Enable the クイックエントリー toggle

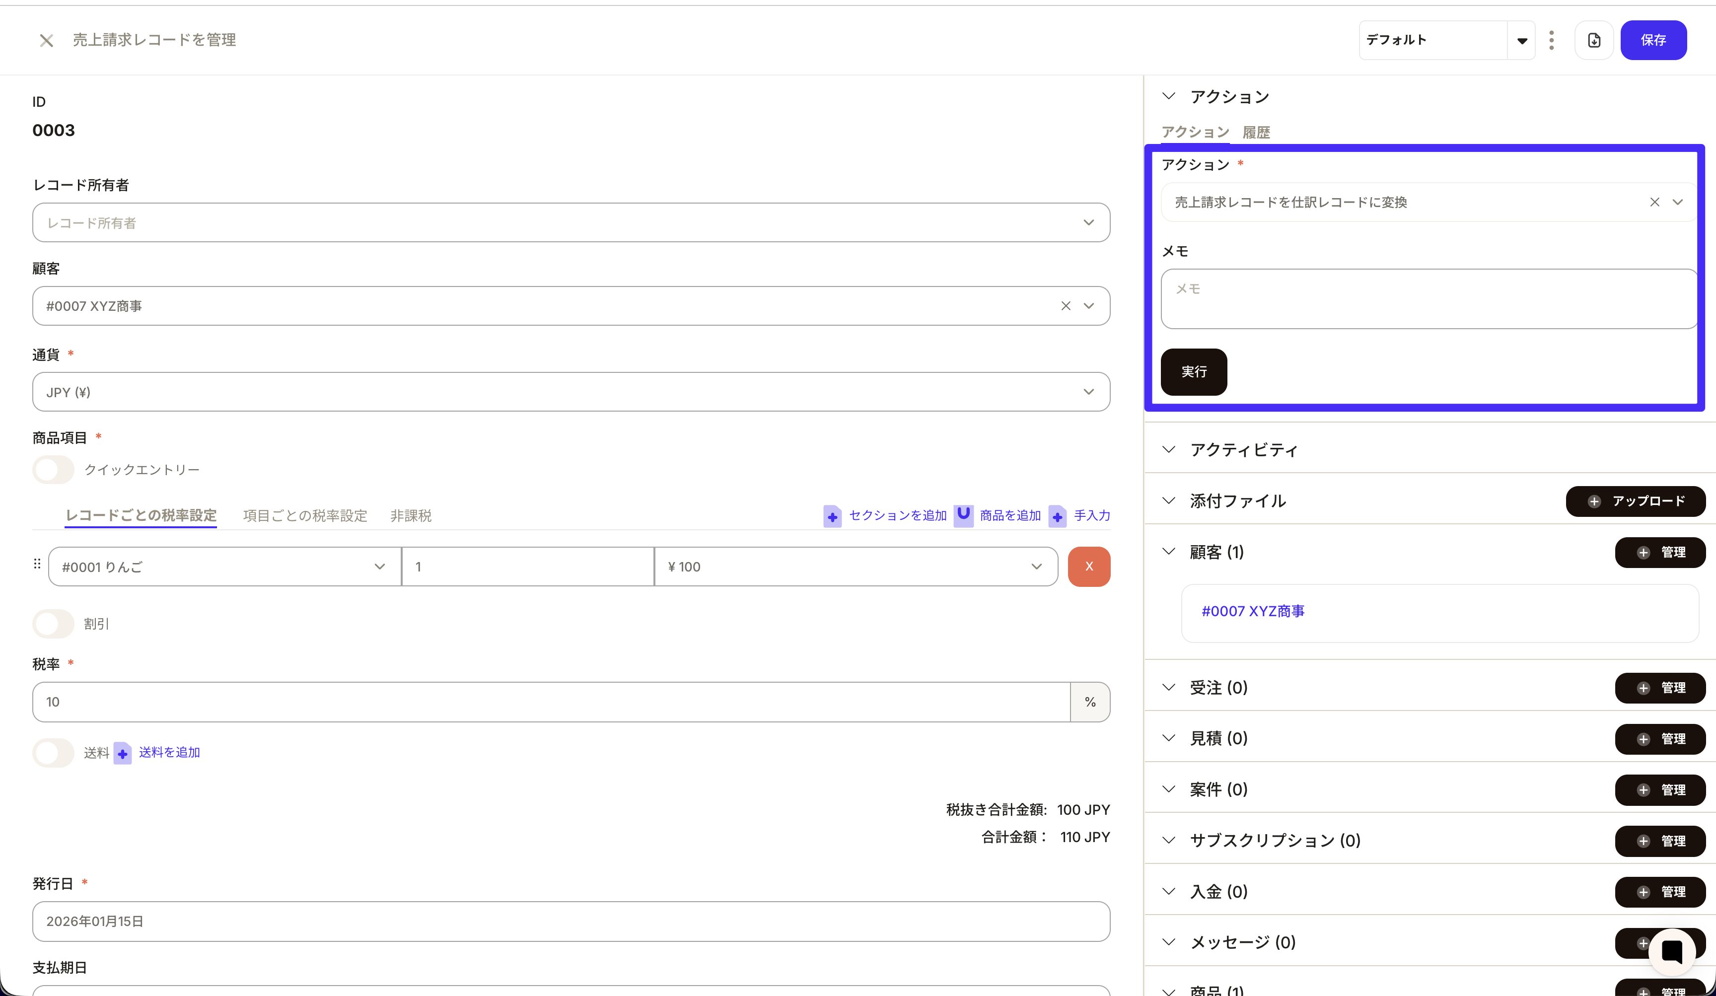53,470
